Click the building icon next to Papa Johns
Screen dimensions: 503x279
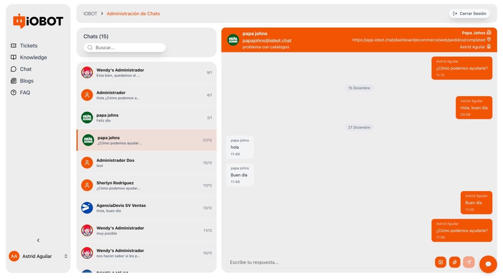pyautogui.click(x=489, y=32)
